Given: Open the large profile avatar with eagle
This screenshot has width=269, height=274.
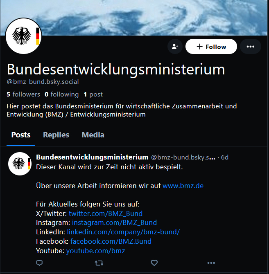Looking at the screenshot, I should pos(24,36).
